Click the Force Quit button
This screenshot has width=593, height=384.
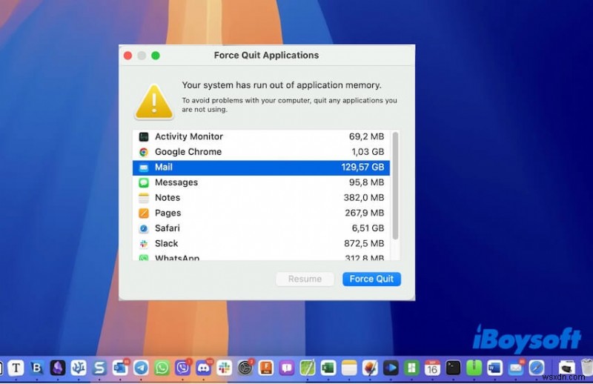point(371,279)
